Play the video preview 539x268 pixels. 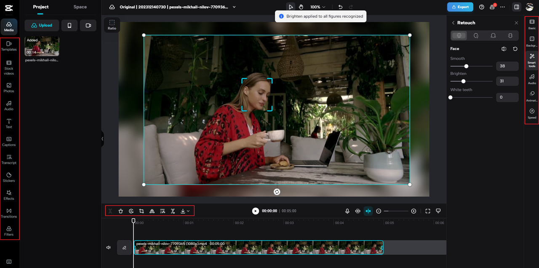point(256,211)
